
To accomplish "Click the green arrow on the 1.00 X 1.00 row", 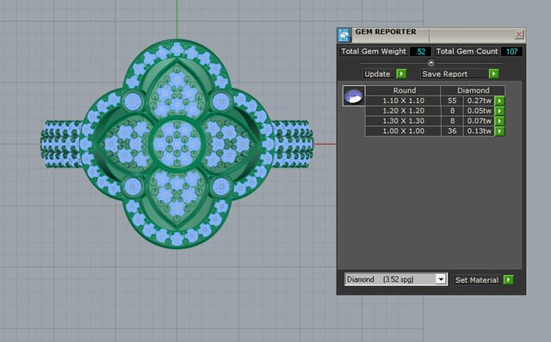I will tap(499, 131).
